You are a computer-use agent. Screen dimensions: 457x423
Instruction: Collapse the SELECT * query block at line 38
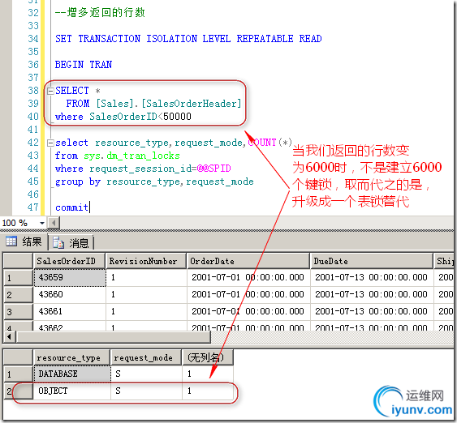click(x=50, y=91)
